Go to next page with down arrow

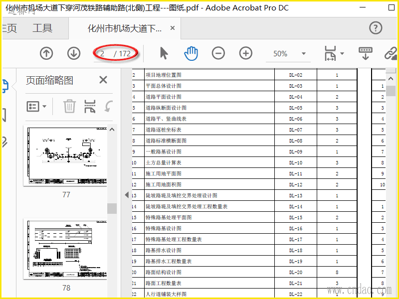[74, 54]
